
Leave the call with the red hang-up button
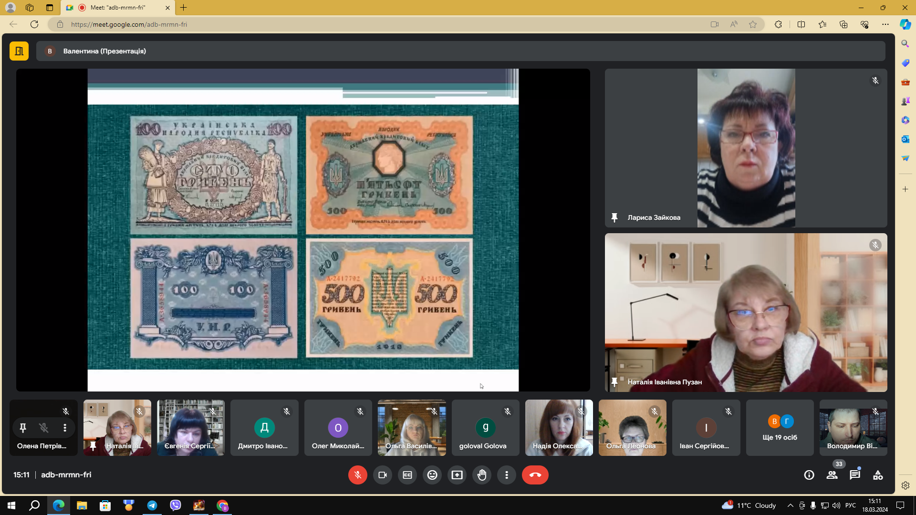(x=535, y=475)
